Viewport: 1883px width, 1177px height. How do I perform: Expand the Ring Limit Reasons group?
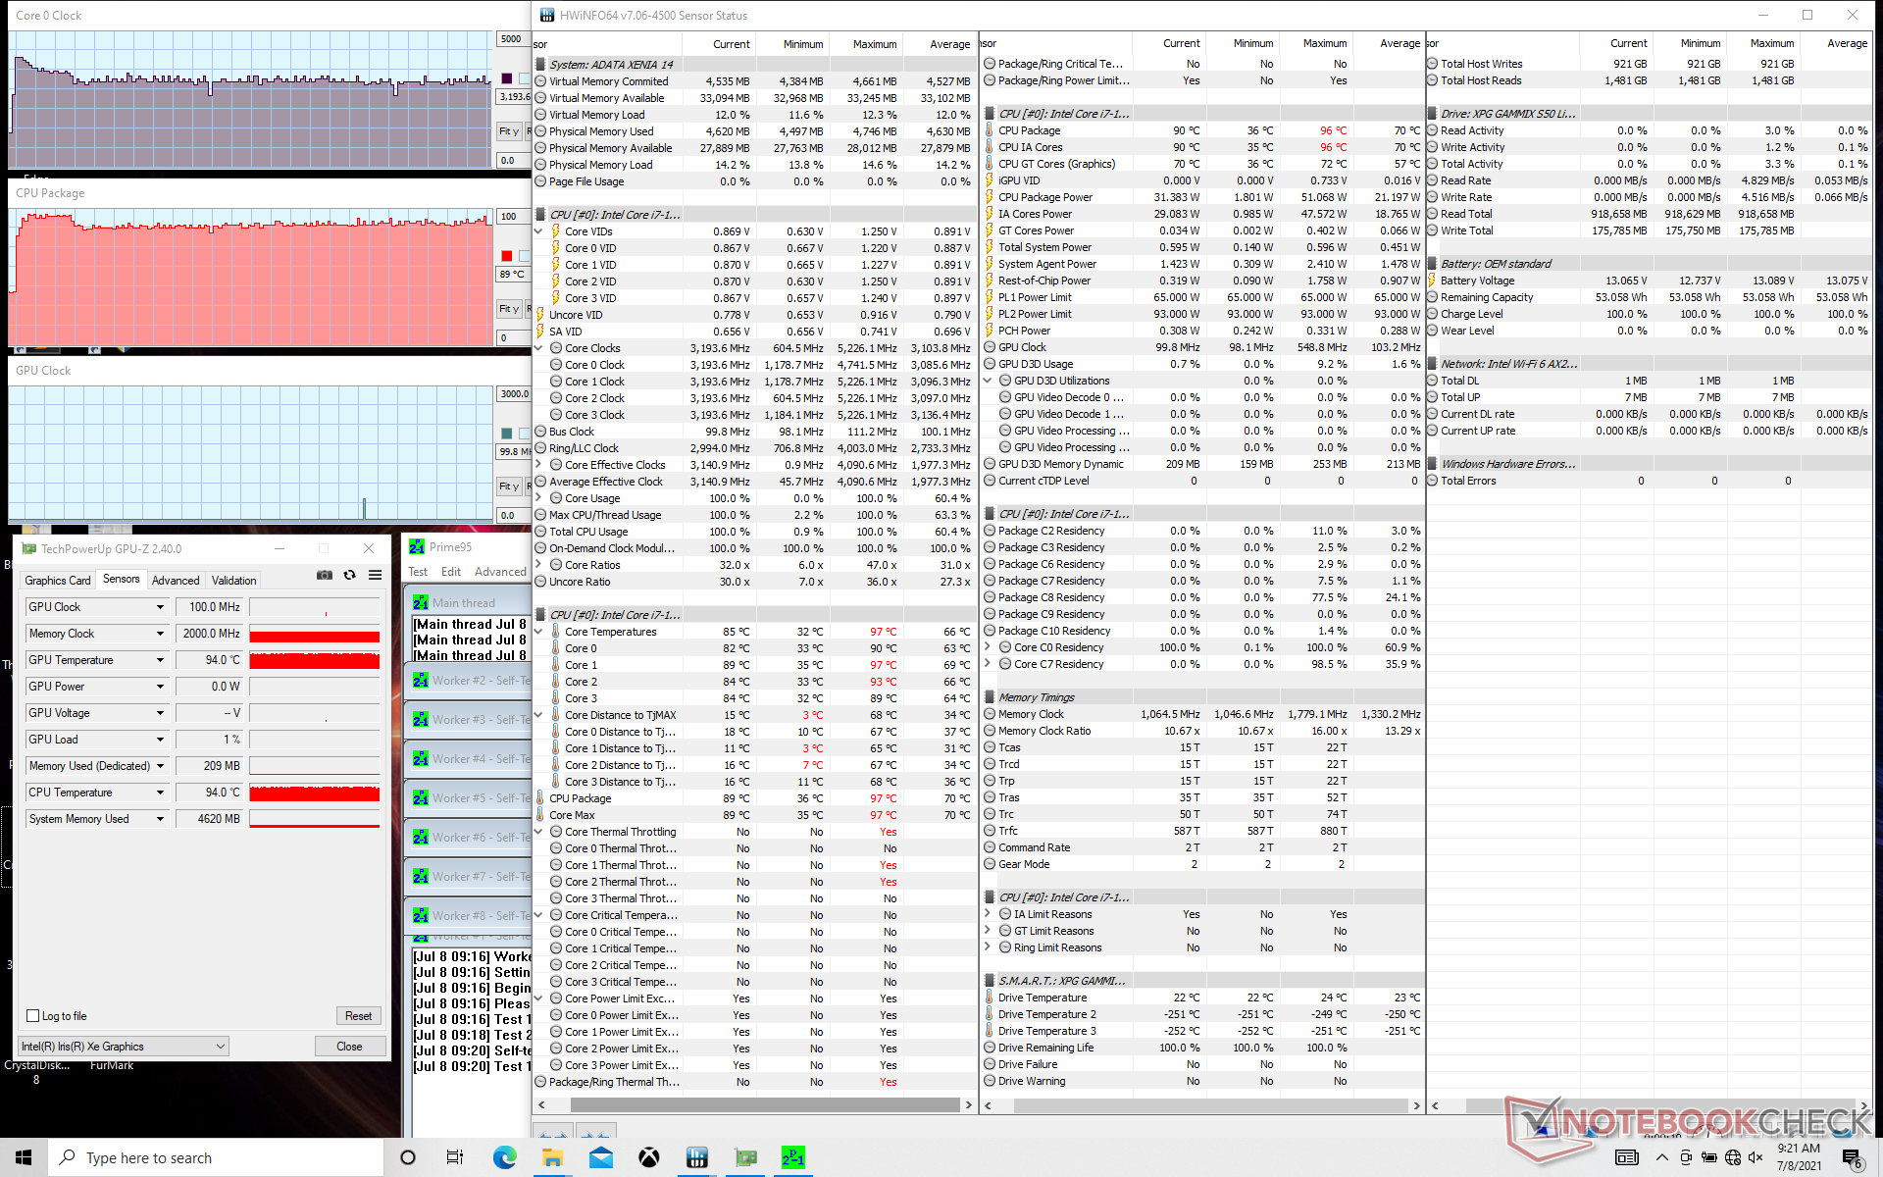tap(988, 947)
